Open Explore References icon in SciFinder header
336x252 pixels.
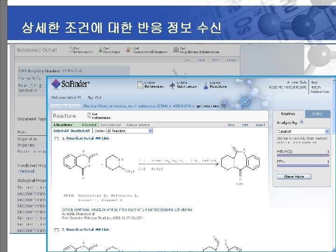[x=140, y=85]
